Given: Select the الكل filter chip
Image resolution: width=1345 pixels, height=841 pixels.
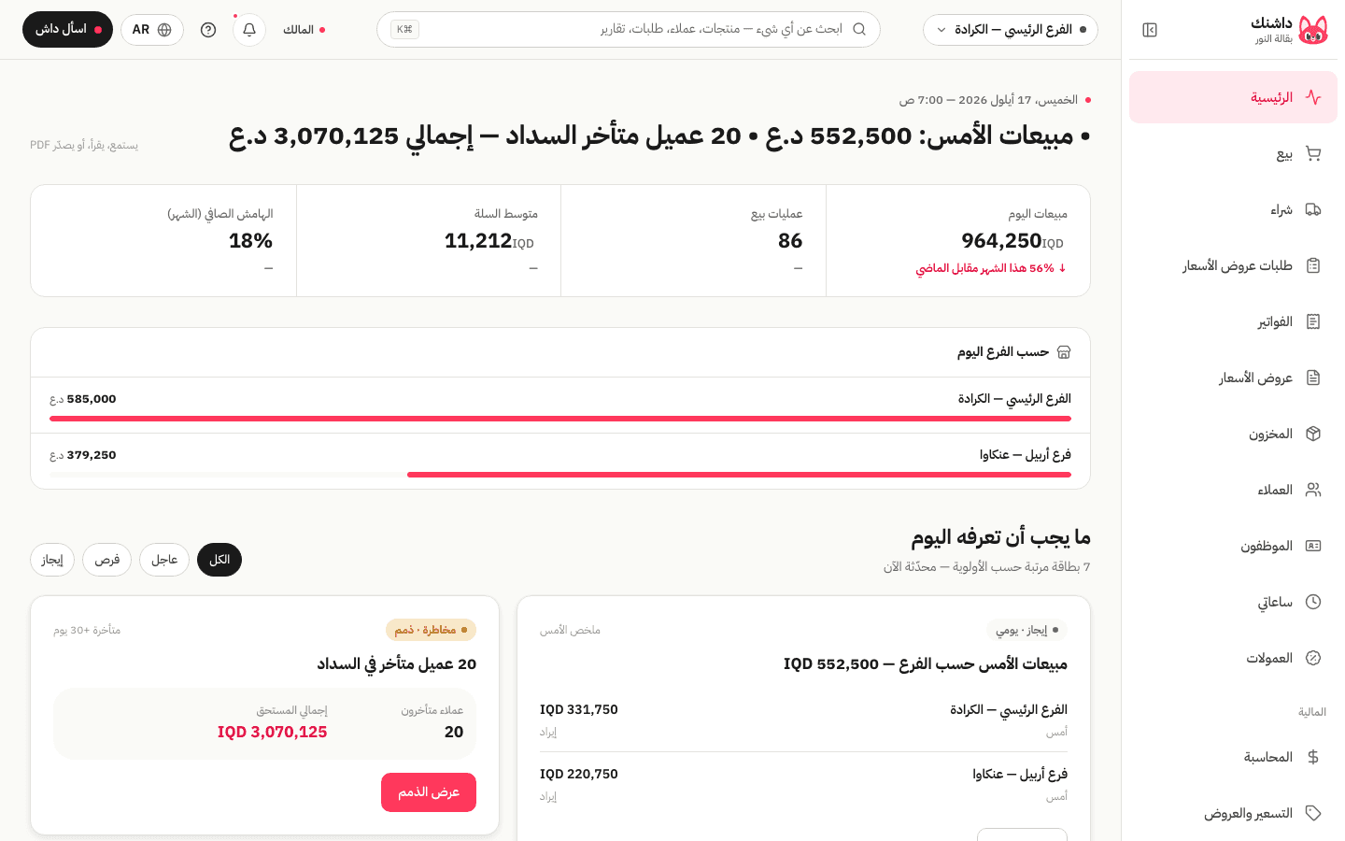Looking at the screenshot, I should tap(219, 560).
